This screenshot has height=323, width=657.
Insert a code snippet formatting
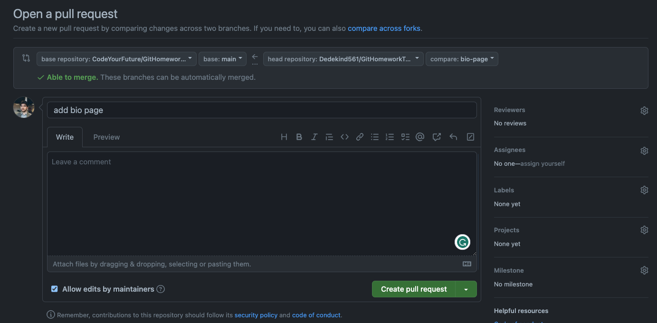coord(344,136)
